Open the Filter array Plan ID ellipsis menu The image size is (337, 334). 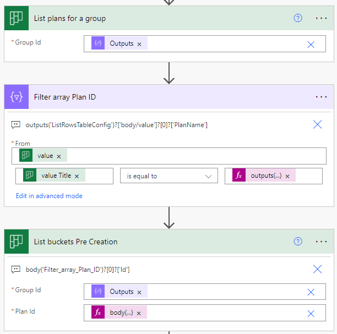coord(321,97)
